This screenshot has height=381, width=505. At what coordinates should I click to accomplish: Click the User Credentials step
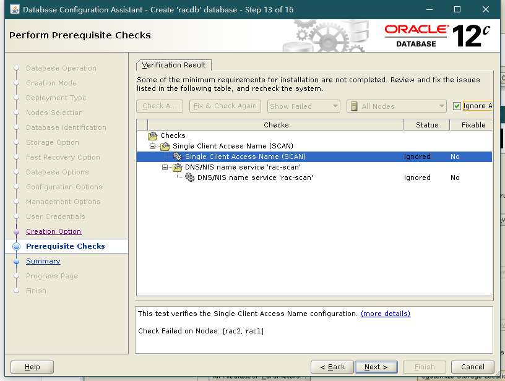point(56,216)
